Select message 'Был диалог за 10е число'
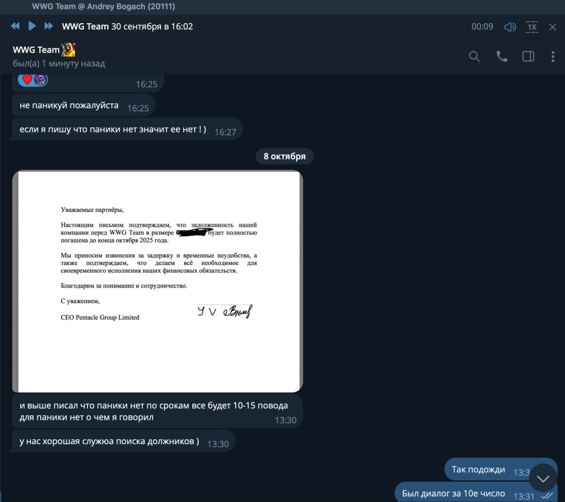This screenshot has height=502, width=565. click(x=476, y=493)
